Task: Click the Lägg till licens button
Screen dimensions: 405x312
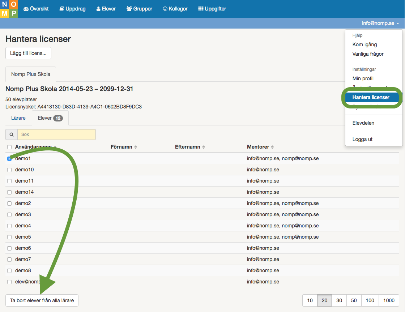Action: click(29, 53)
